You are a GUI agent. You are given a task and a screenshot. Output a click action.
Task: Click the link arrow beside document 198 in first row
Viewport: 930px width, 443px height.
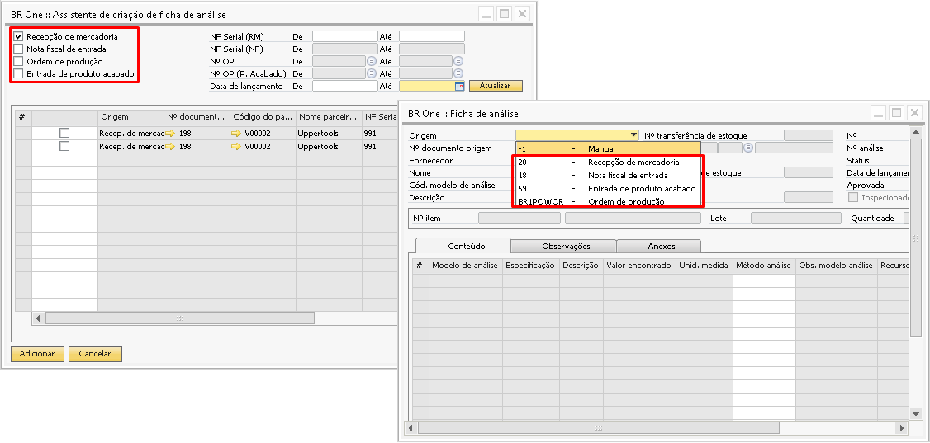(x=170, y=133)
